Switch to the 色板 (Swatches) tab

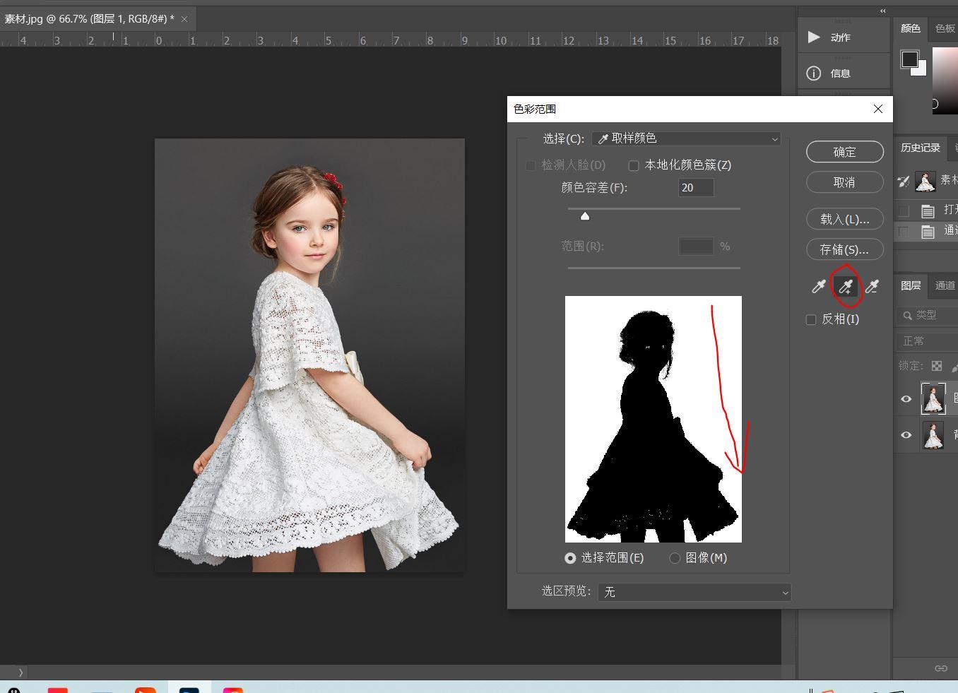[x=945, y=28]
